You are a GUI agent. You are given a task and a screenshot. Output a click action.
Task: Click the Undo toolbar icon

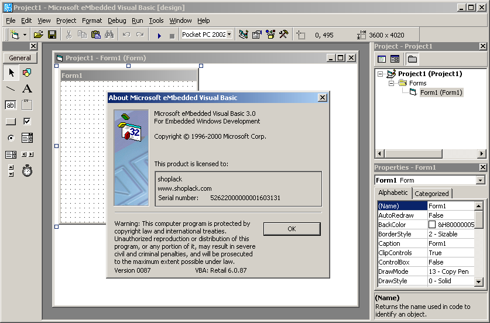pos(126,35)
